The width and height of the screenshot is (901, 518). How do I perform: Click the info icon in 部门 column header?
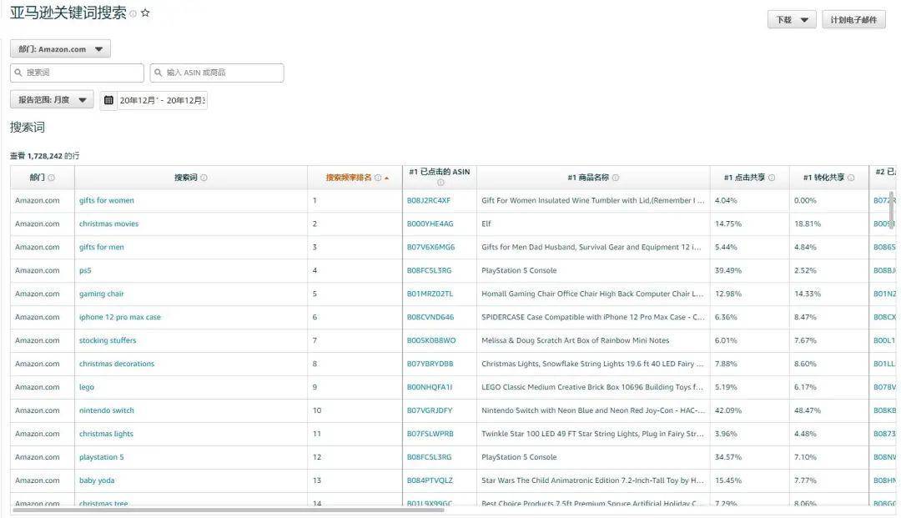click(x=51, y=178)
